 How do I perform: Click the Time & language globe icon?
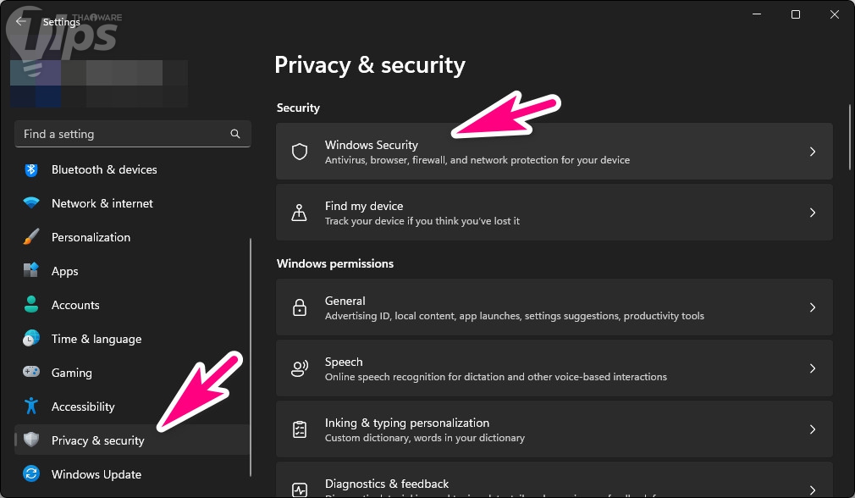(31, 339)
